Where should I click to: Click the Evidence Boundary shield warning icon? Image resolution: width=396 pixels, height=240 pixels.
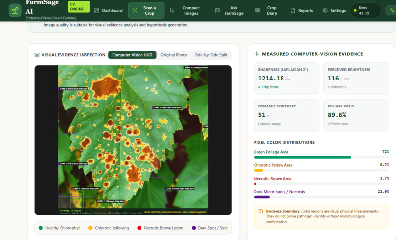coord(261,211)
